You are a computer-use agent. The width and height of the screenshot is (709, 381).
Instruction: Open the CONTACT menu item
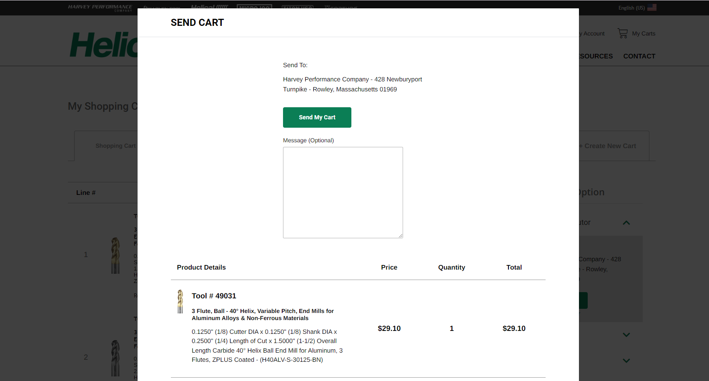639,56
